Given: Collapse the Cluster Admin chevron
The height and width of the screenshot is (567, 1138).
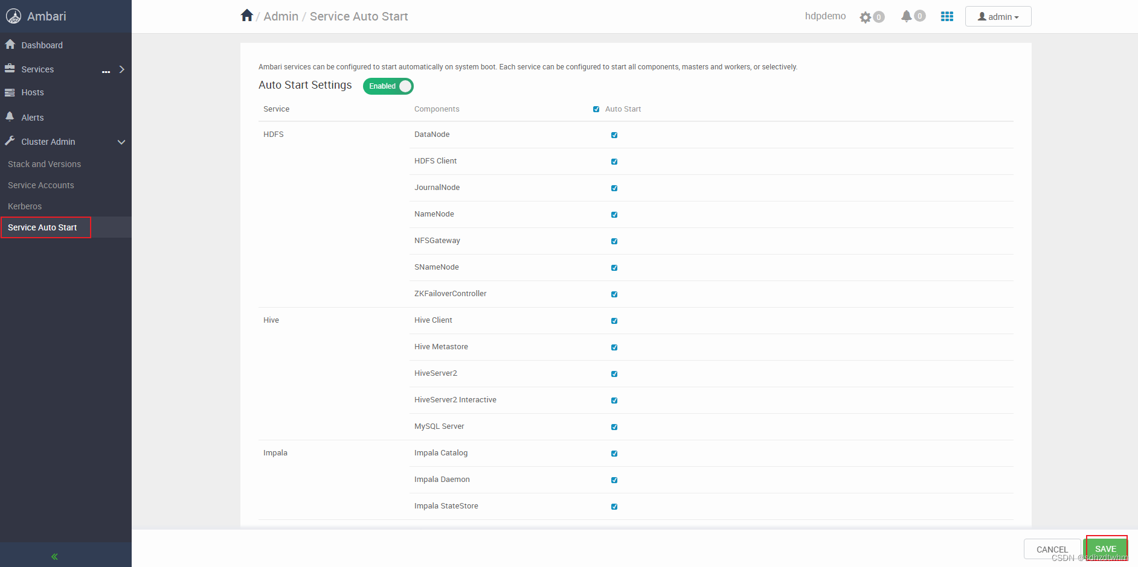Looking at the screenshot, I should click(121, 142).
